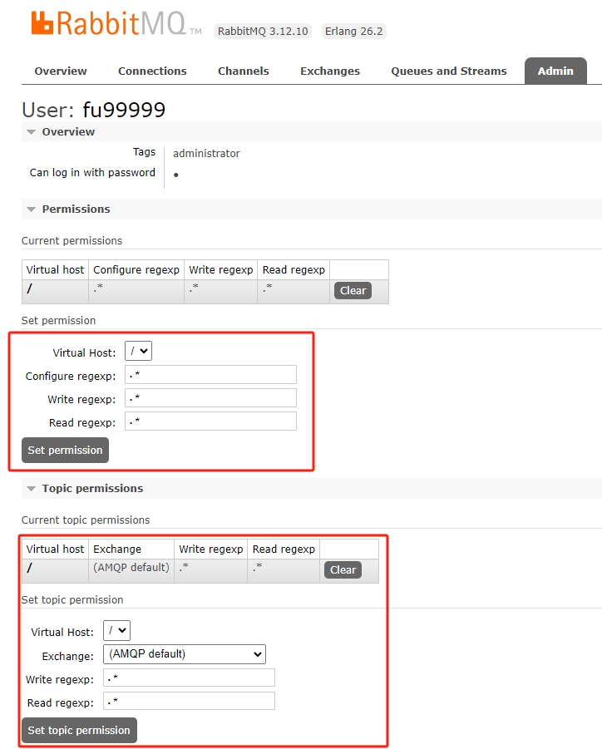Image resolution: width=602 pixels, height=749 pixels.
Task: Collapse the Permissions section
Action: [32, 209]
